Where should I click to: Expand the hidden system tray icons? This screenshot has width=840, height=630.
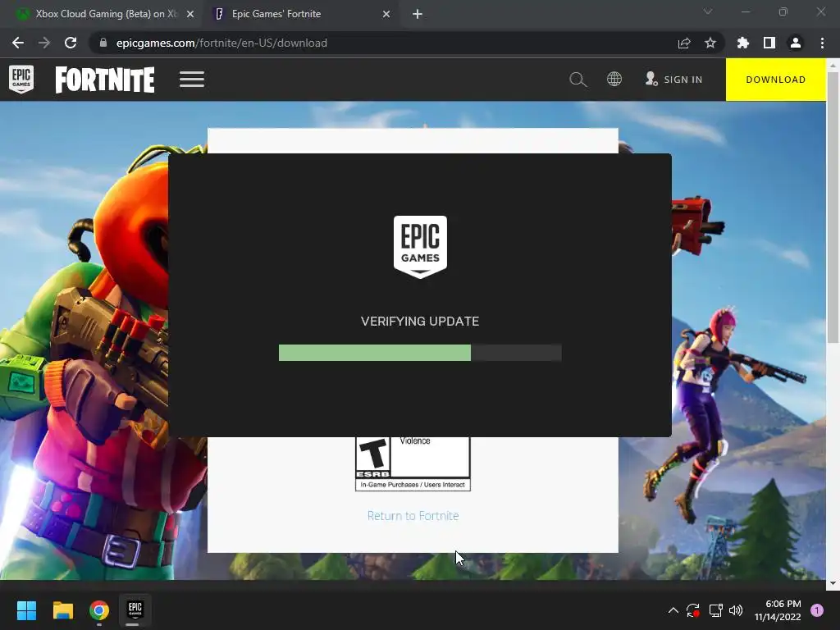pyautogui.click(x=673, y=610)
